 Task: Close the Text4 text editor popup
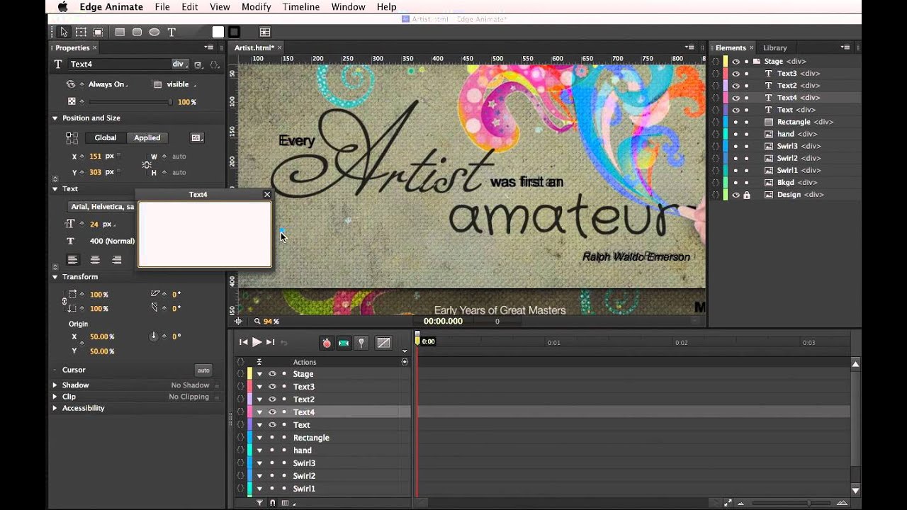click(x=267, y=194)
